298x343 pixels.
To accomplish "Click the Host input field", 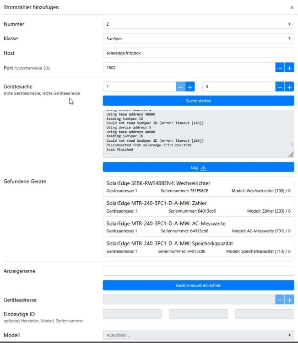I will 198,53.
